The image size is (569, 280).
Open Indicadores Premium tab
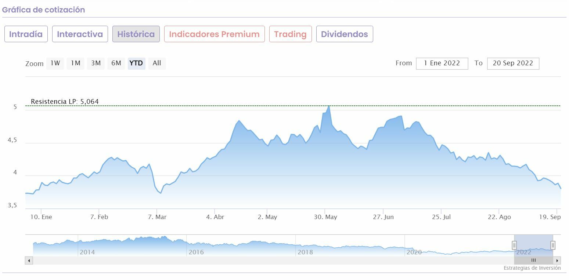click(x=214, y=34)
